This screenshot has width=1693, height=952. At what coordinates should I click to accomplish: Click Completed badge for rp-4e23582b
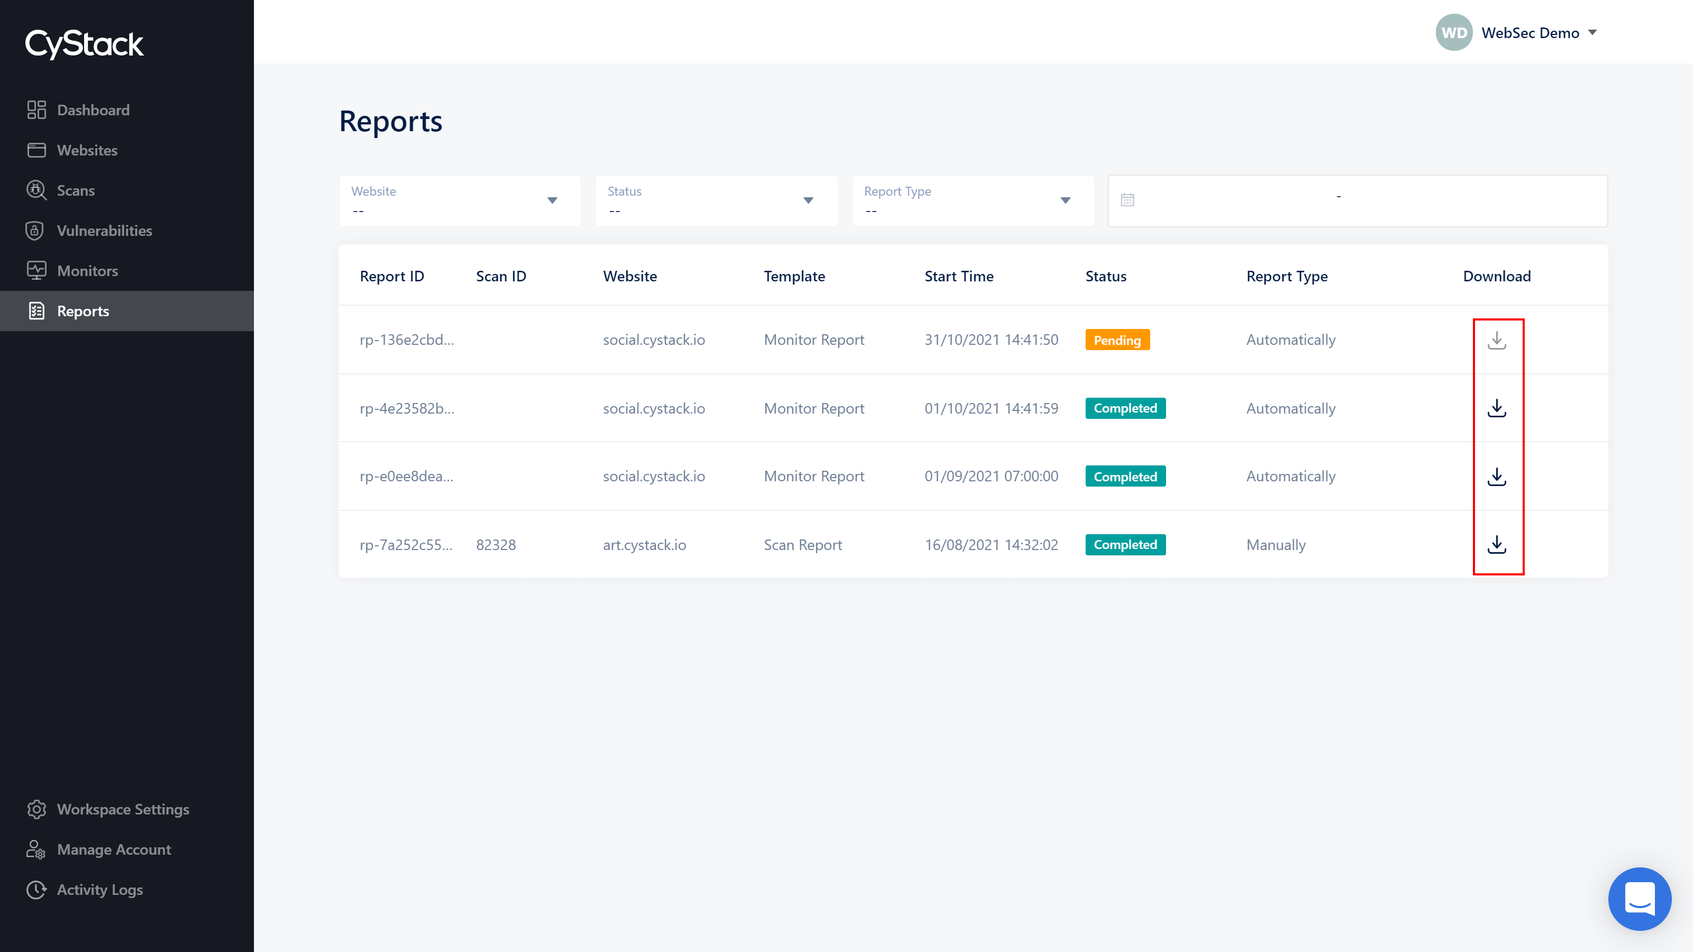click(1125, 408)
